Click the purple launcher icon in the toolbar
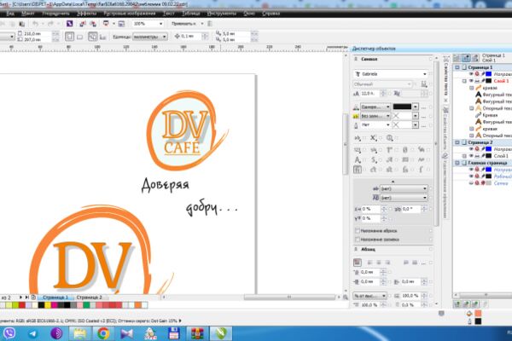Image resolution: width=512 pixels, height=341 pixels. click(70, 24)
